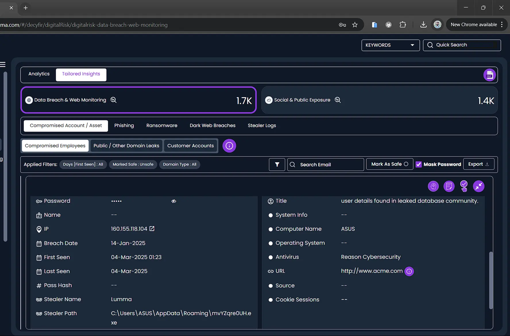Click the collapse arrows icon in details panel
The image size is (510, 336).
(478, 186)
